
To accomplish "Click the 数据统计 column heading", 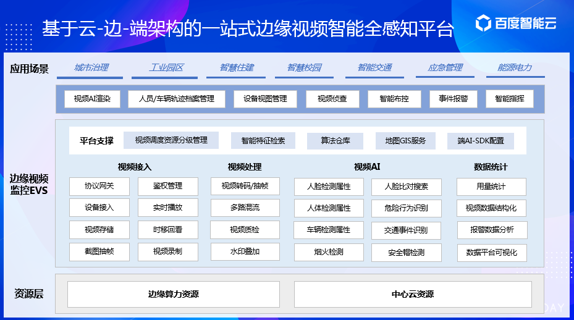I will coord(491,167).
